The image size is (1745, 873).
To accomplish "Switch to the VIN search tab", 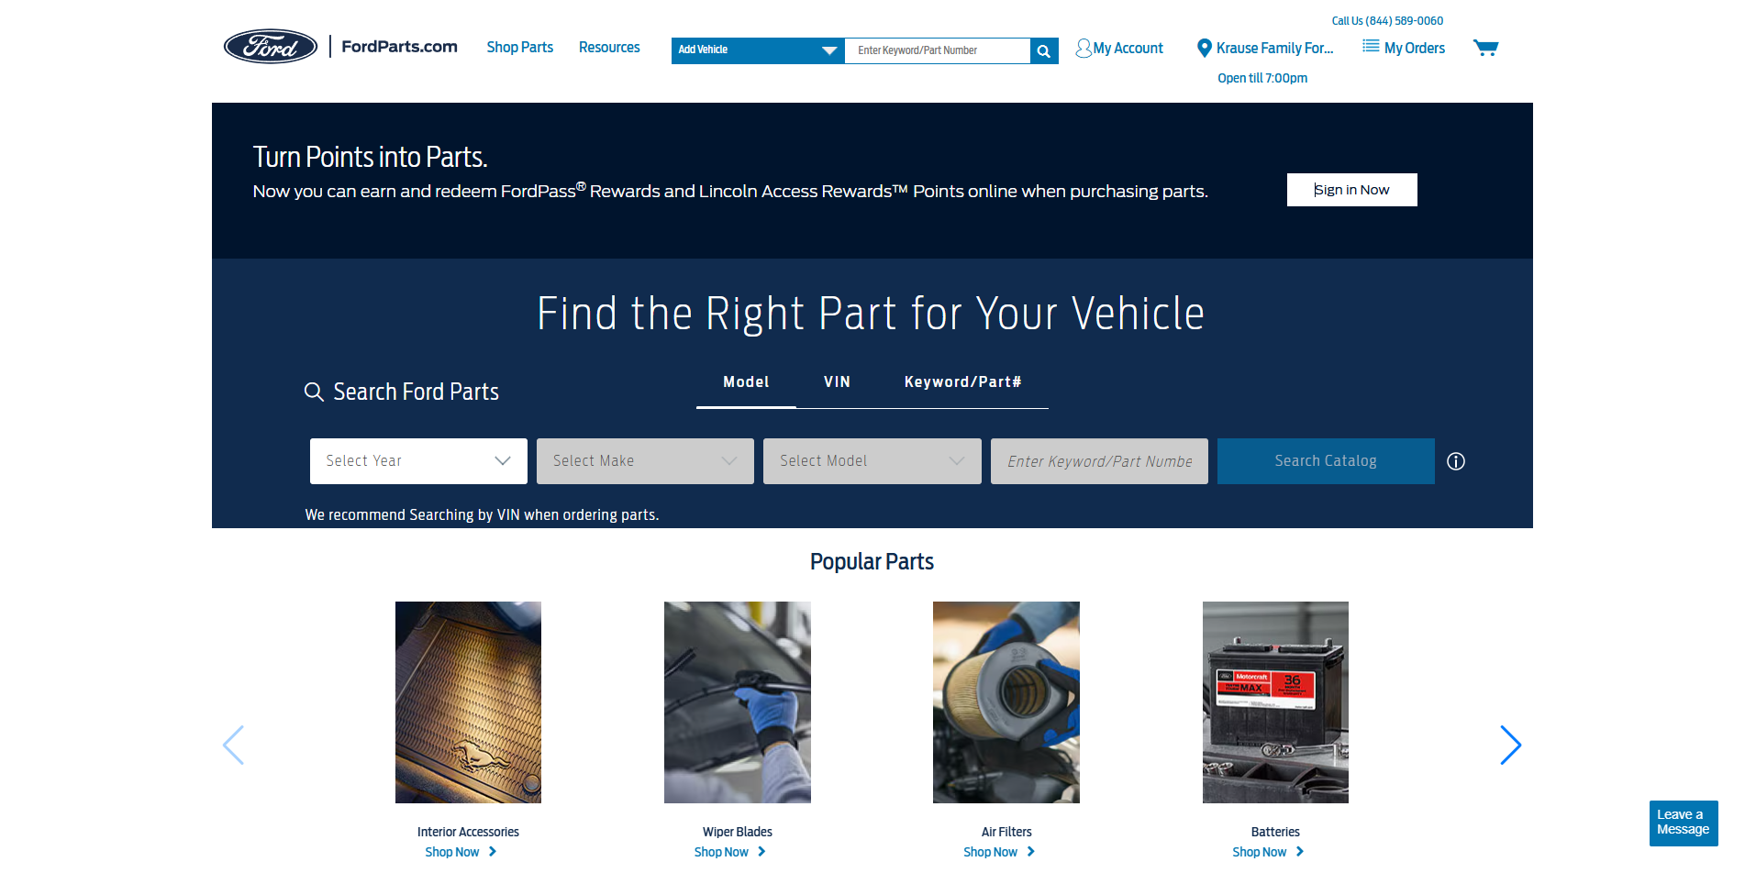I will coord(837,382).
